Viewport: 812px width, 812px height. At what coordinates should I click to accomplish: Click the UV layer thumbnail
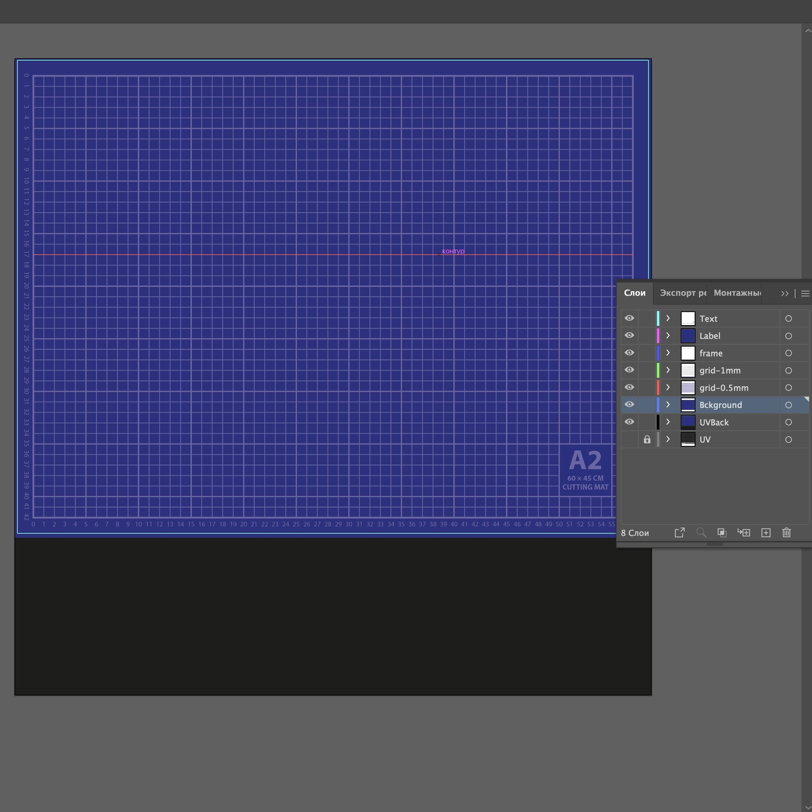tap(688, 440)
